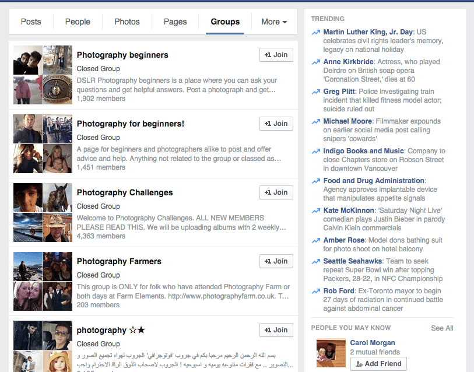Select the Groups tab
The height and width of the screenshot is (372, 474).
click(x=225, y=22)
